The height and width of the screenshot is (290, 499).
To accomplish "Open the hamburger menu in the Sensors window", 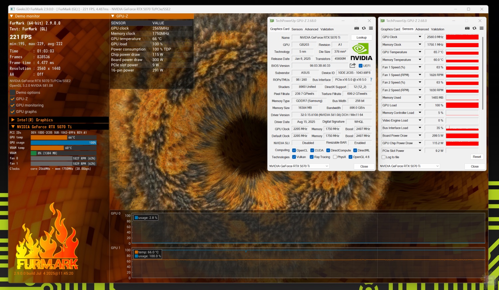I will coord(481,29).
